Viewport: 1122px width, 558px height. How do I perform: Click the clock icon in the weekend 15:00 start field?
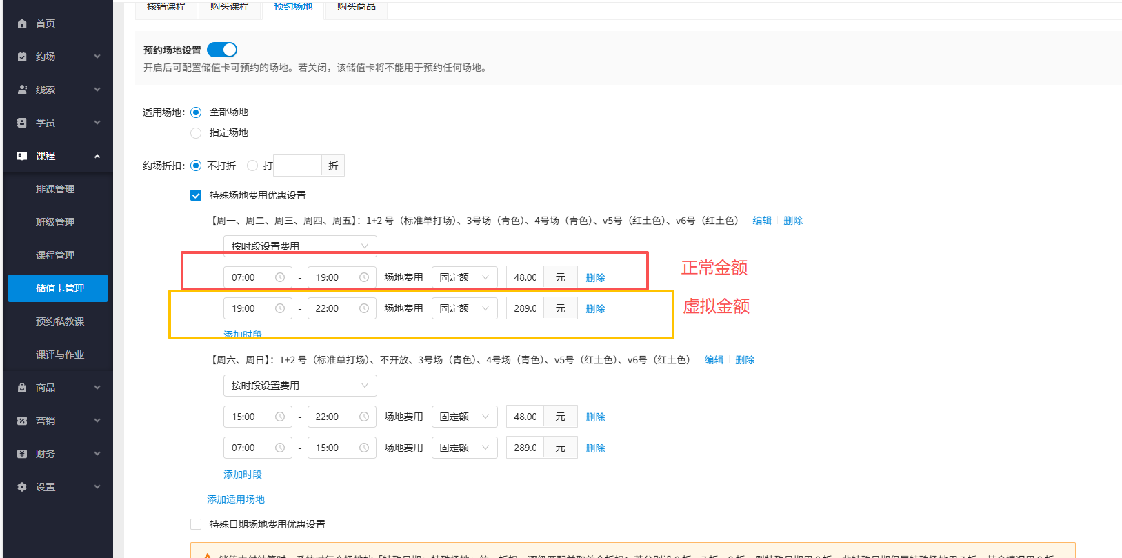(280, 417)
